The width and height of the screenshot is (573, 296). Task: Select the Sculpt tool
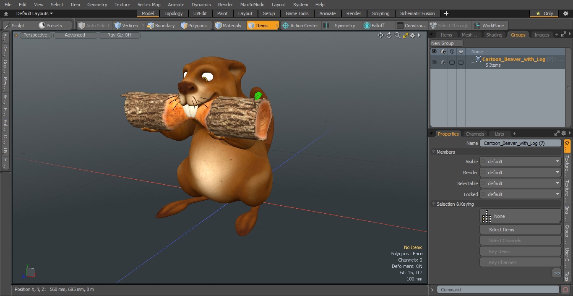[18, 26]
